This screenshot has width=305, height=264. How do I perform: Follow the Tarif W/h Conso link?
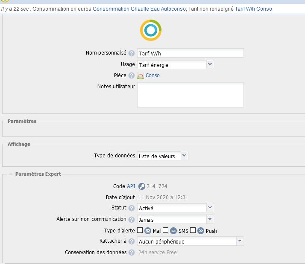[253, 9]
